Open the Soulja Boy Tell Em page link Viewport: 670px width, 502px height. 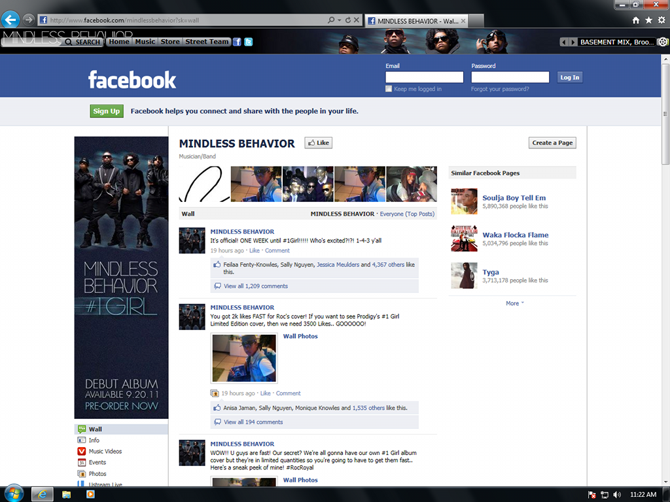(514, 197)
